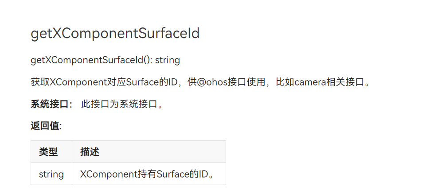Click the 类型 table column header

pyautogui.click(x=48, y=152)
